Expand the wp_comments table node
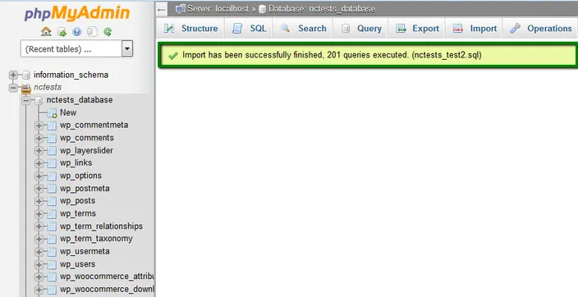Viewport: 578px width, 297px height. [x=39, y=138]
